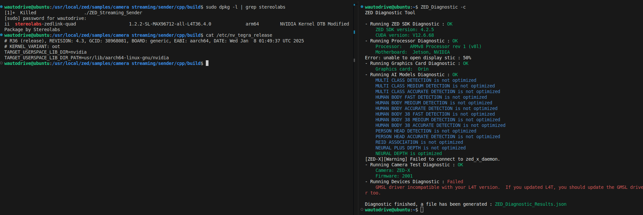Click 'Firmware: 2001' line
The width and height of the screenshot is (643, 215).
[394, 176]
